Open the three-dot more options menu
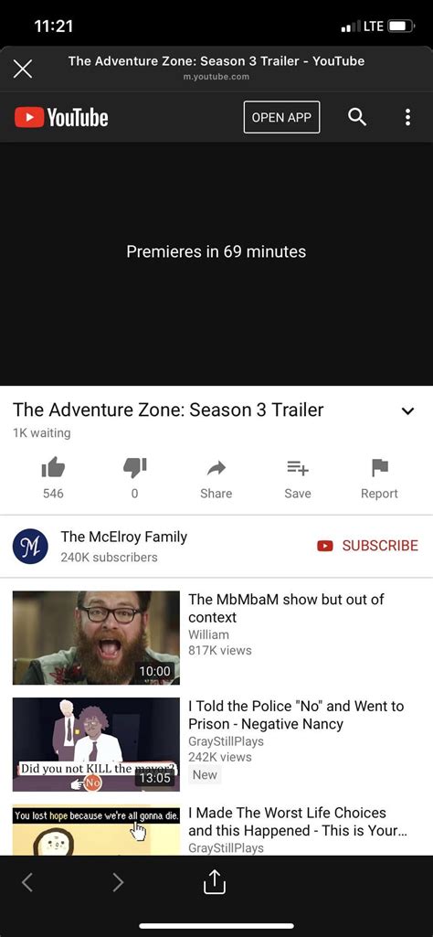Image resolution: width=433 pixels, height=937 pixels. pyautogui.click(x=407, y=117)
